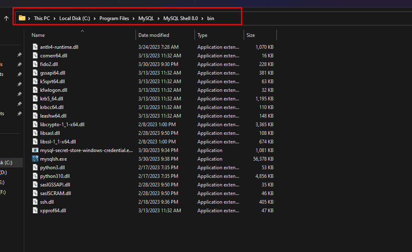
Task: Select file name mysql-secret-store-windows-credential.e...
Action: pos(86,150)
